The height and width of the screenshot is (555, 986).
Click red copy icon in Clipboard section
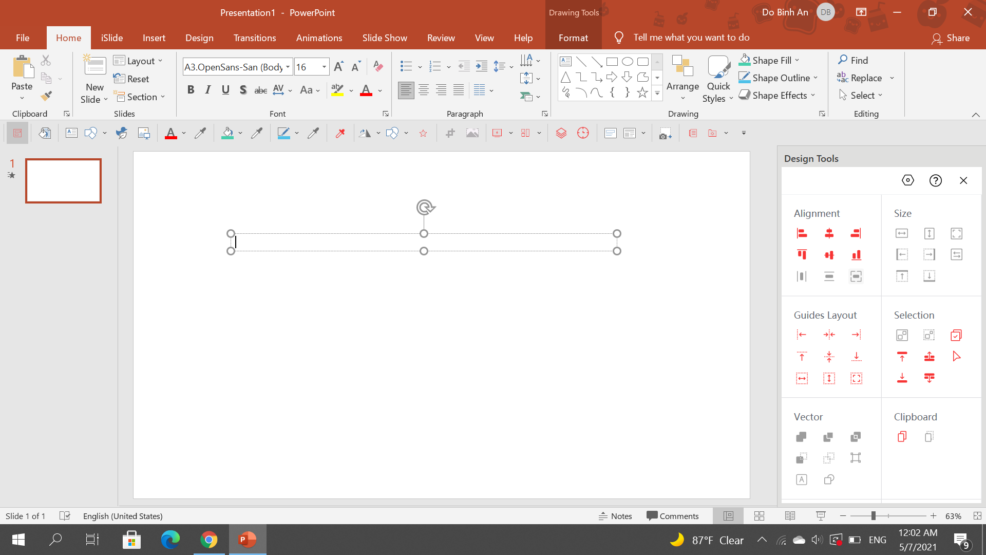pyautogui.click(x=902, y=437)
